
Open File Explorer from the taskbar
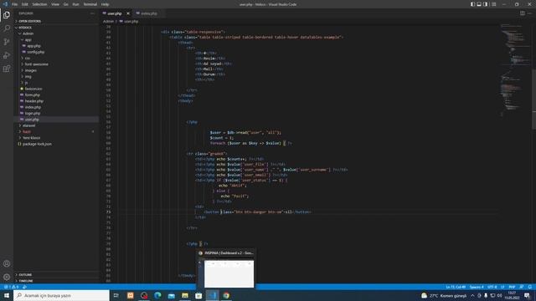pos(185,295)
